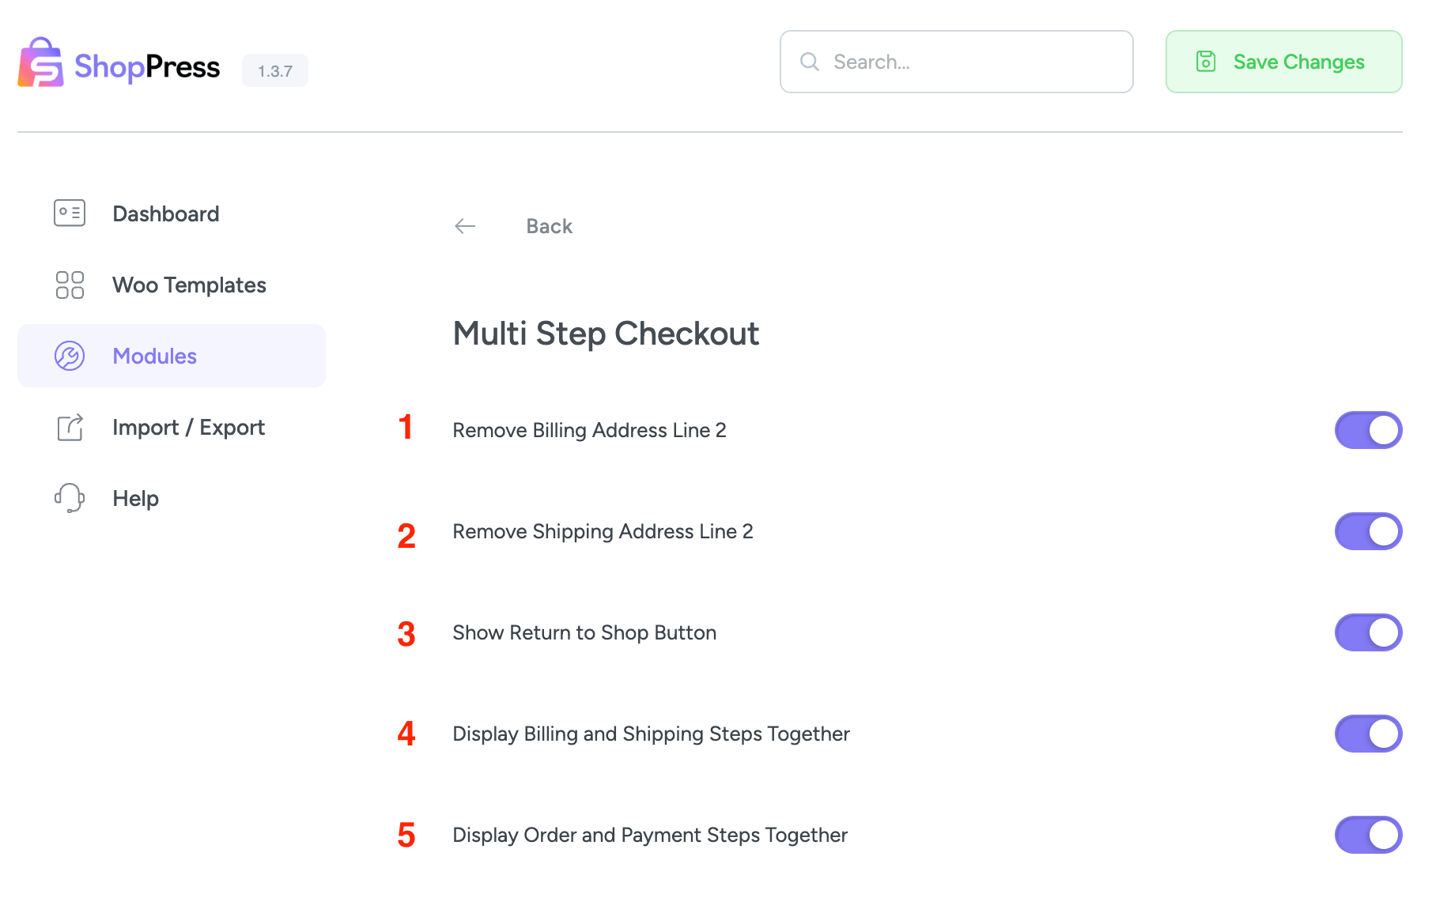The width and height of the screenshot is (1436, 898).
Task: Select the Modules wrench icon
Action: coord(69,356)
